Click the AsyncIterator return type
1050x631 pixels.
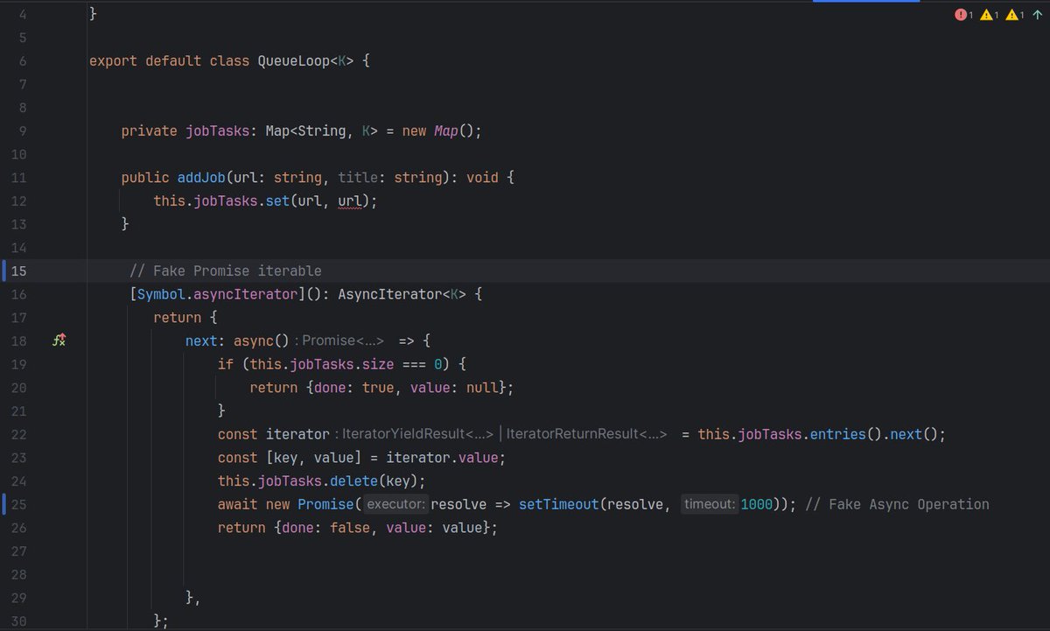(x=389, y=294)
